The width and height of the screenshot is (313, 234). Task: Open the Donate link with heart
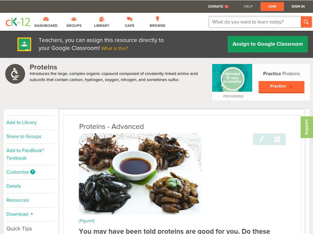click(218, 6)
